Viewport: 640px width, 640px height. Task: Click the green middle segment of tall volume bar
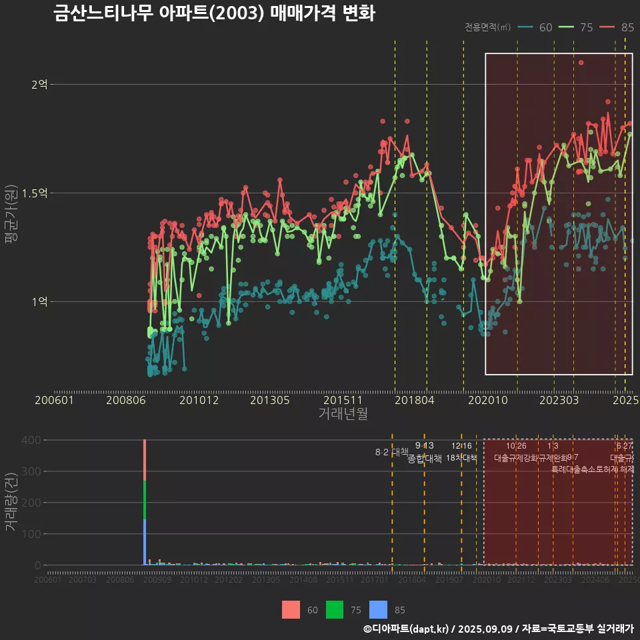pos(145,500)
